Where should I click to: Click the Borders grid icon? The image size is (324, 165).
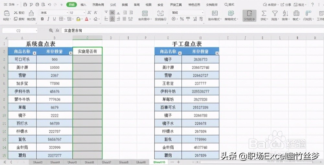coord(61,19)
